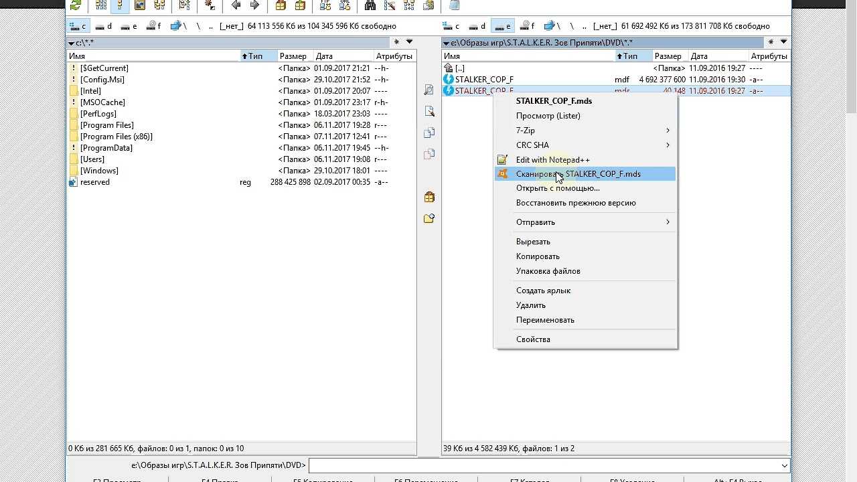Open left panel path history dropdown arrow

(409, 42)
